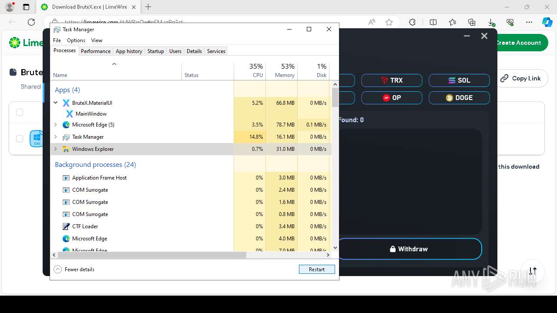Switch to the Details tab
Viewport: 557px width, 313px height.
coord(194,51)
